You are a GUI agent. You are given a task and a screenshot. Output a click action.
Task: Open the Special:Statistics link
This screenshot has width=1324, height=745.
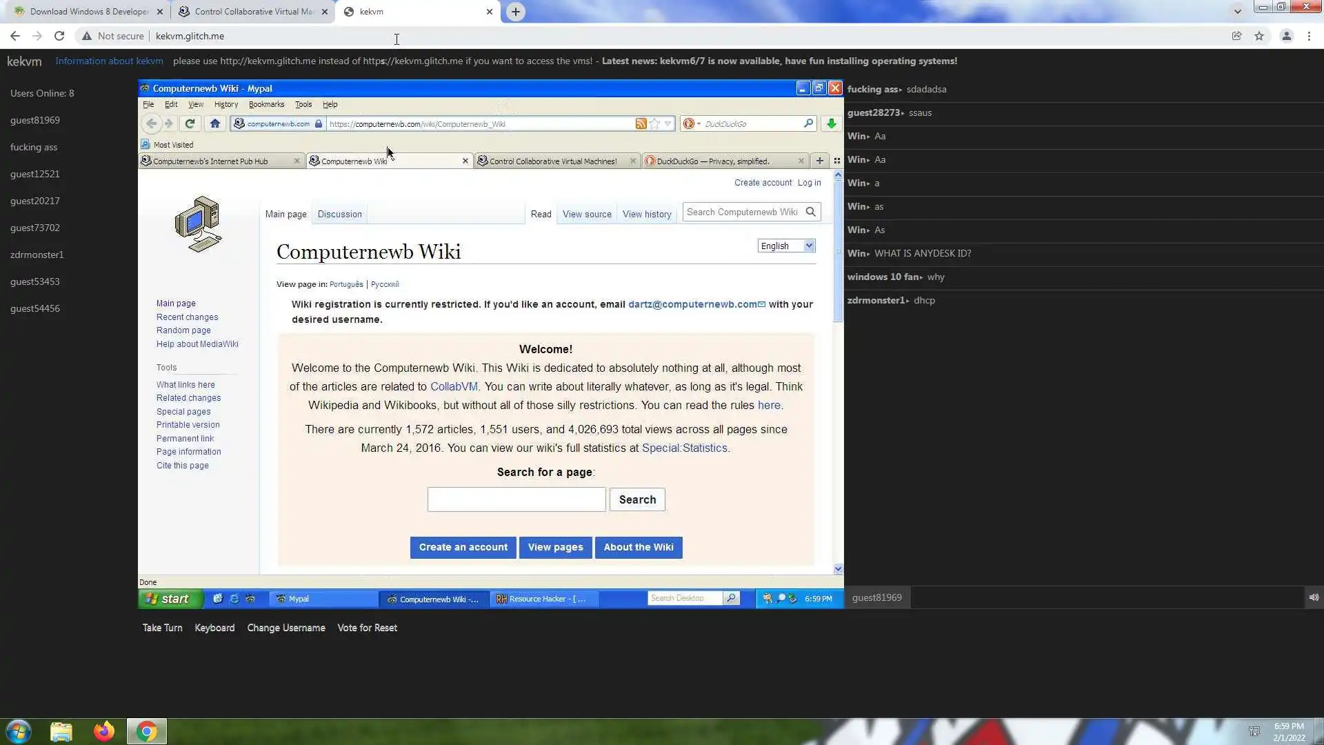[684, 448]
